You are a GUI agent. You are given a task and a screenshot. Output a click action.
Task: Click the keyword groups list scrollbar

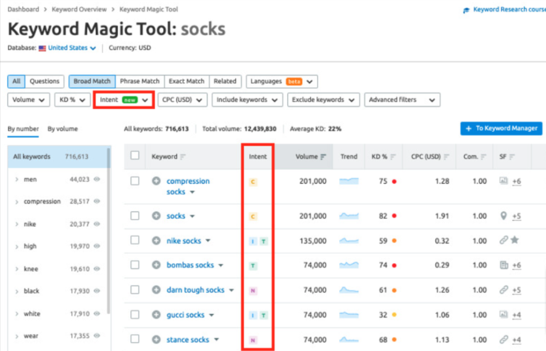click(109, 247)
